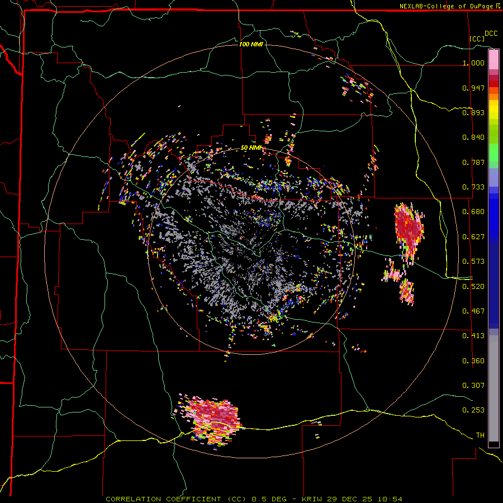Screen dimensions: 503x503
Task: Click the 0.307 legend value
Action: coord(473,386)
